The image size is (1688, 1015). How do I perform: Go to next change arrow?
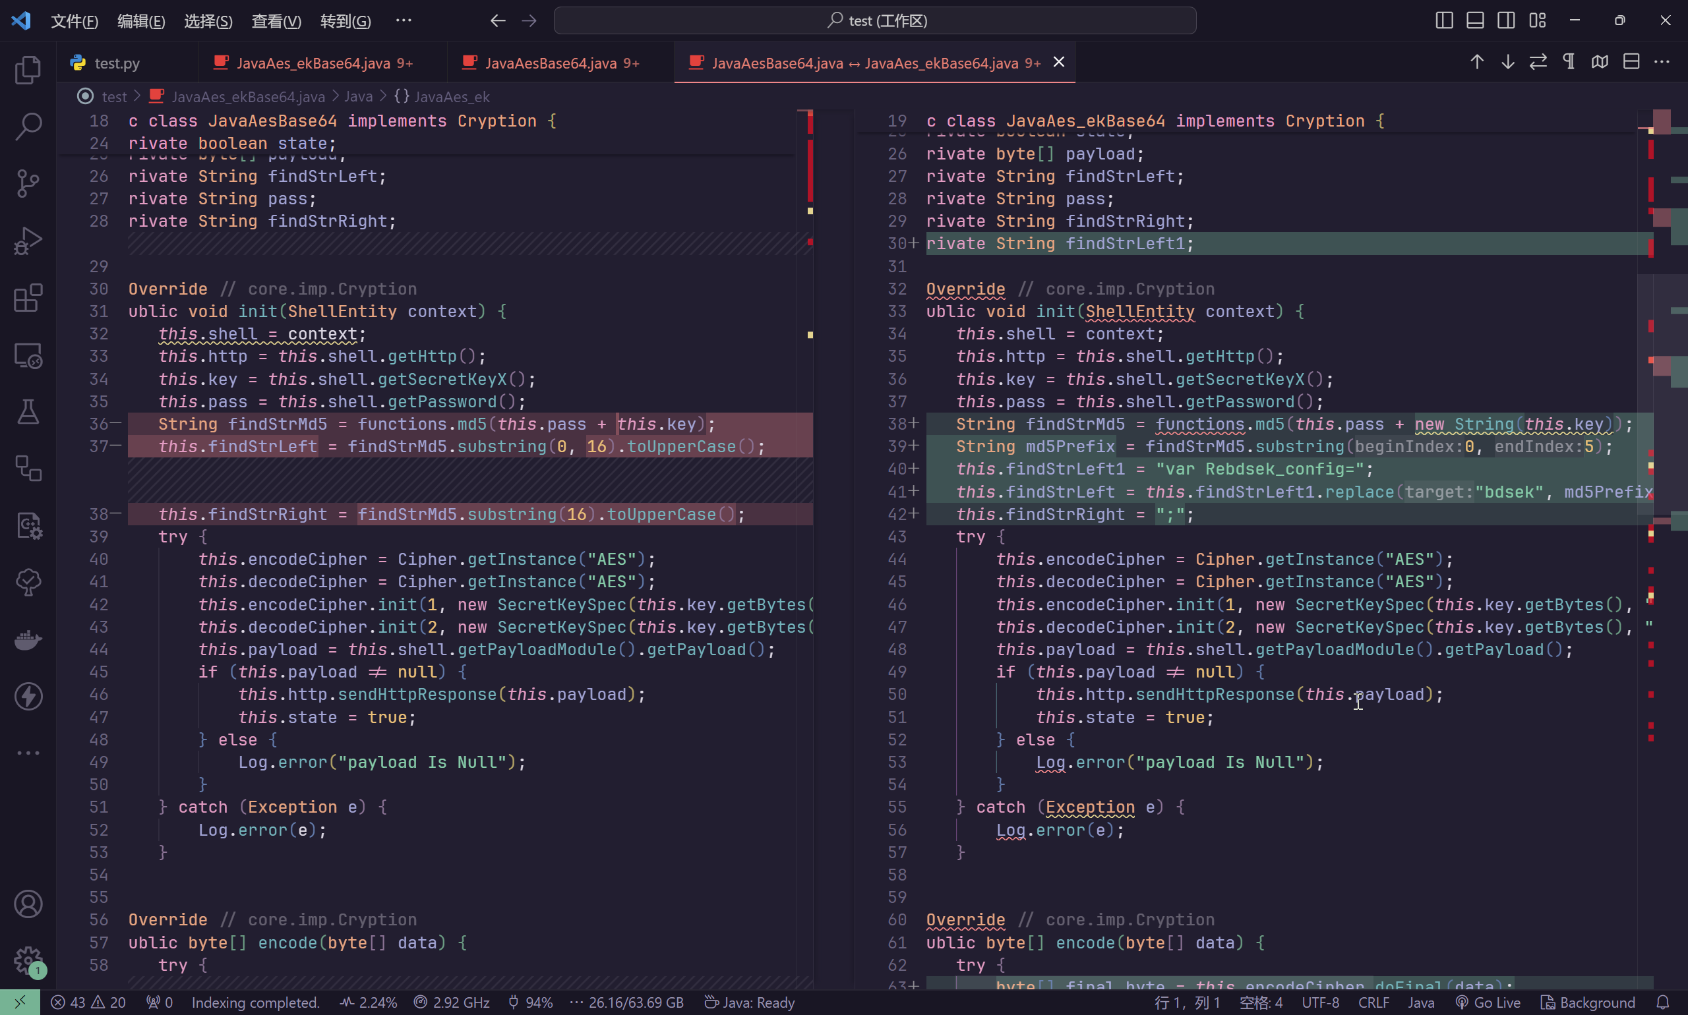click(x=1507, y=61)
